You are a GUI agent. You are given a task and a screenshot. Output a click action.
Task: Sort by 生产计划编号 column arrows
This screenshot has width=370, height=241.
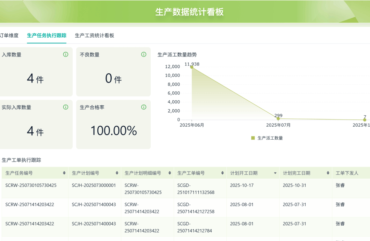pyautogui.click(x=117, y=173)
